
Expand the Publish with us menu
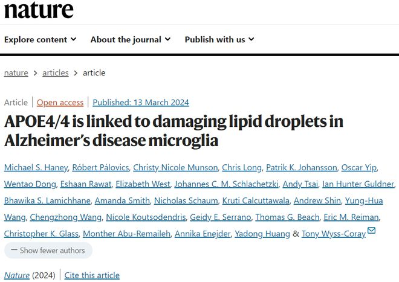[x=219, y=39]
